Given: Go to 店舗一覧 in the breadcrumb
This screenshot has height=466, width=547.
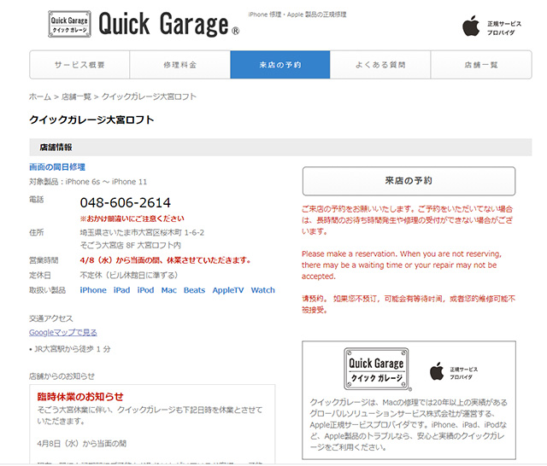Looking at the screenshot, I should coord(76,96).
